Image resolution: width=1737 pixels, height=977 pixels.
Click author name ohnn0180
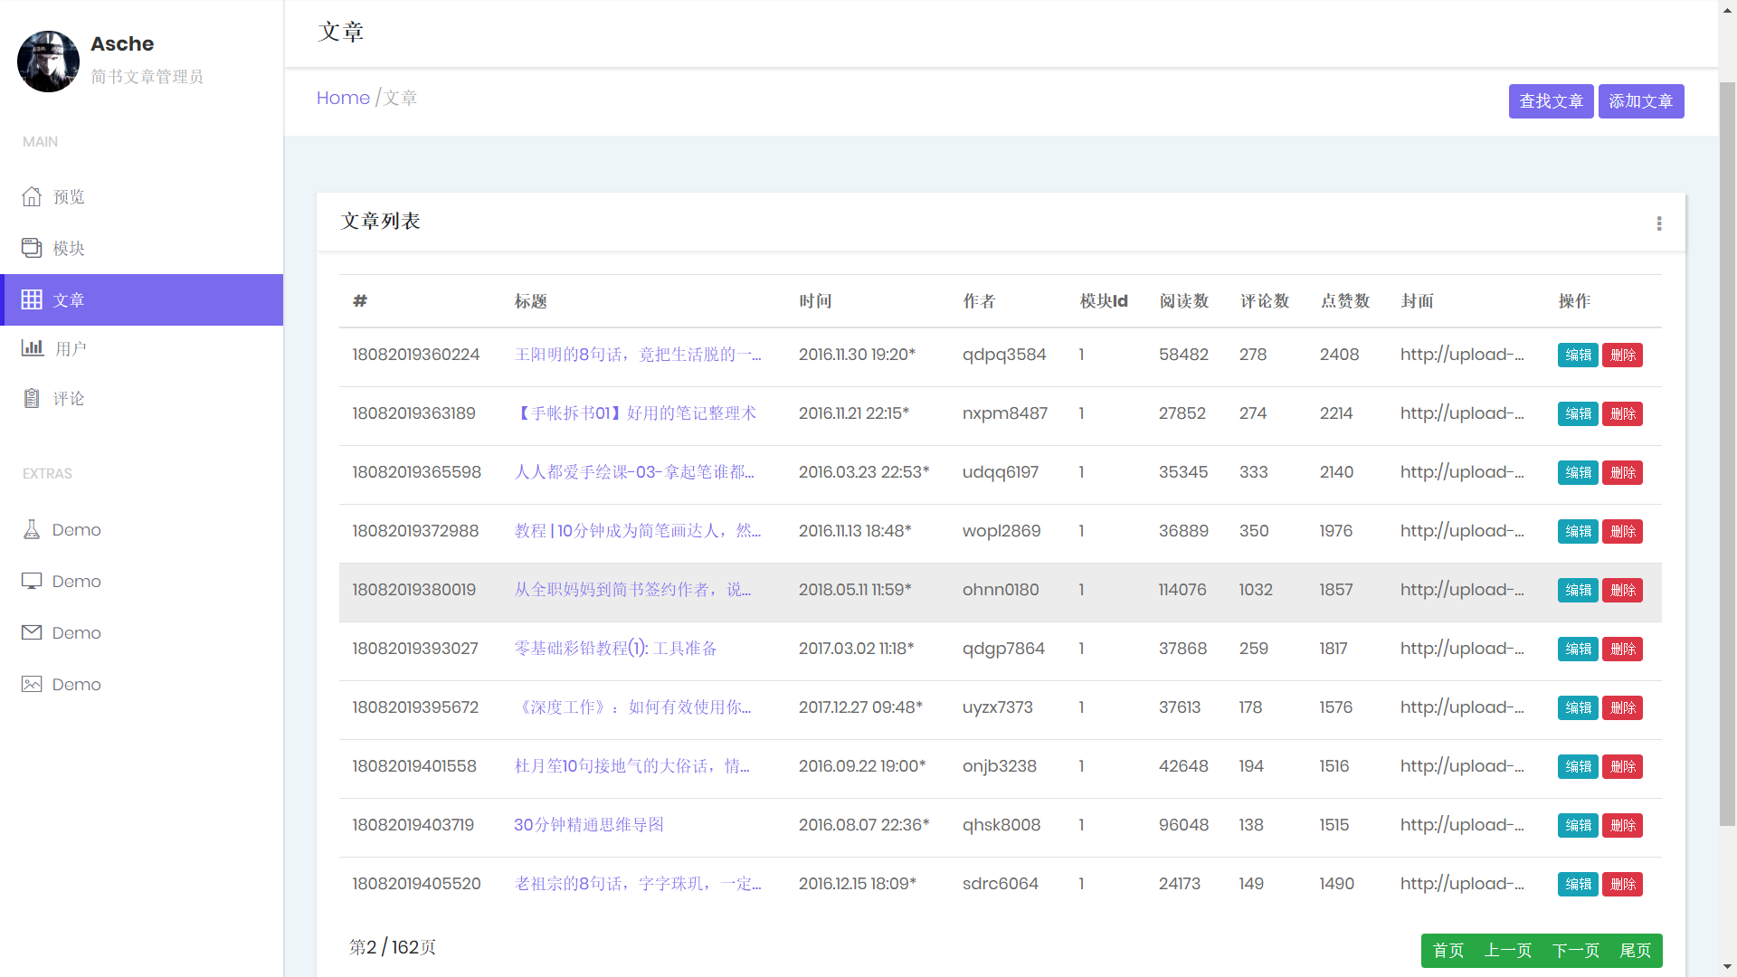pyautogui.click(x=1001, y=590)
